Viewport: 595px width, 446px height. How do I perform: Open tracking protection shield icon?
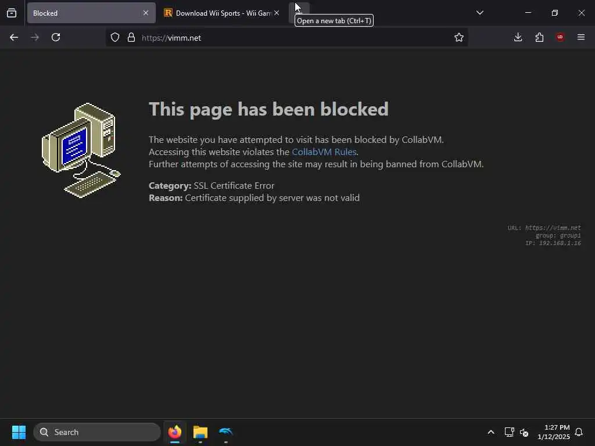pyautogui.click(x=115, y=38)
